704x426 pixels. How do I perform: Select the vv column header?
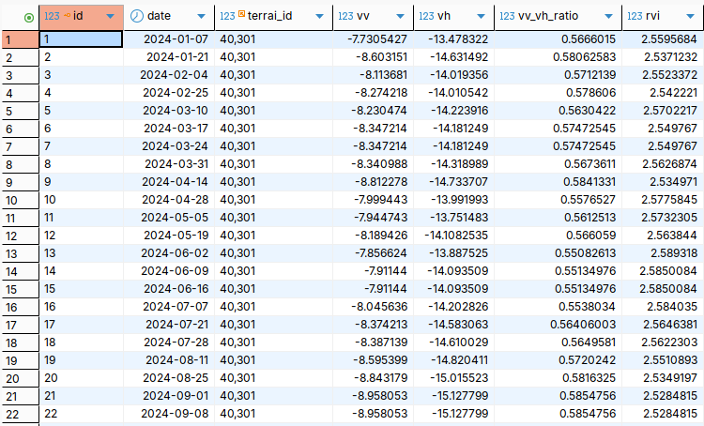coord(373,18)
